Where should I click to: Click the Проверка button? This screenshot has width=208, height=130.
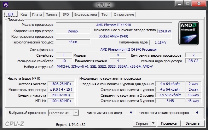click(169, 123)
